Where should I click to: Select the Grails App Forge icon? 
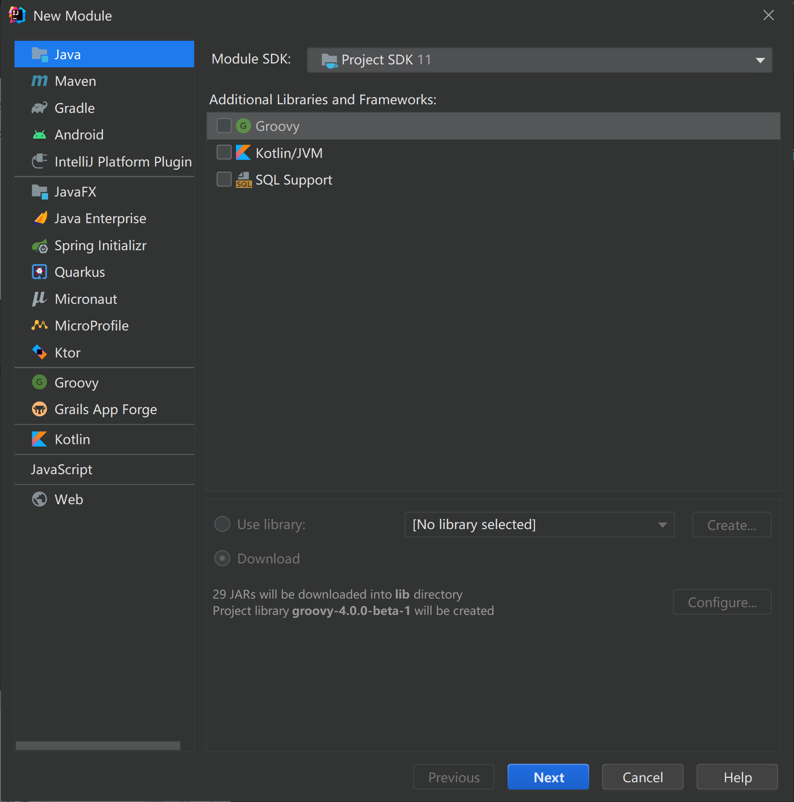(40, 409)
